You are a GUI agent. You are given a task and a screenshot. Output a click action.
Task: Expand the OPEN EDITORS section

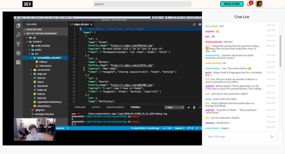[x=34, y=29]
